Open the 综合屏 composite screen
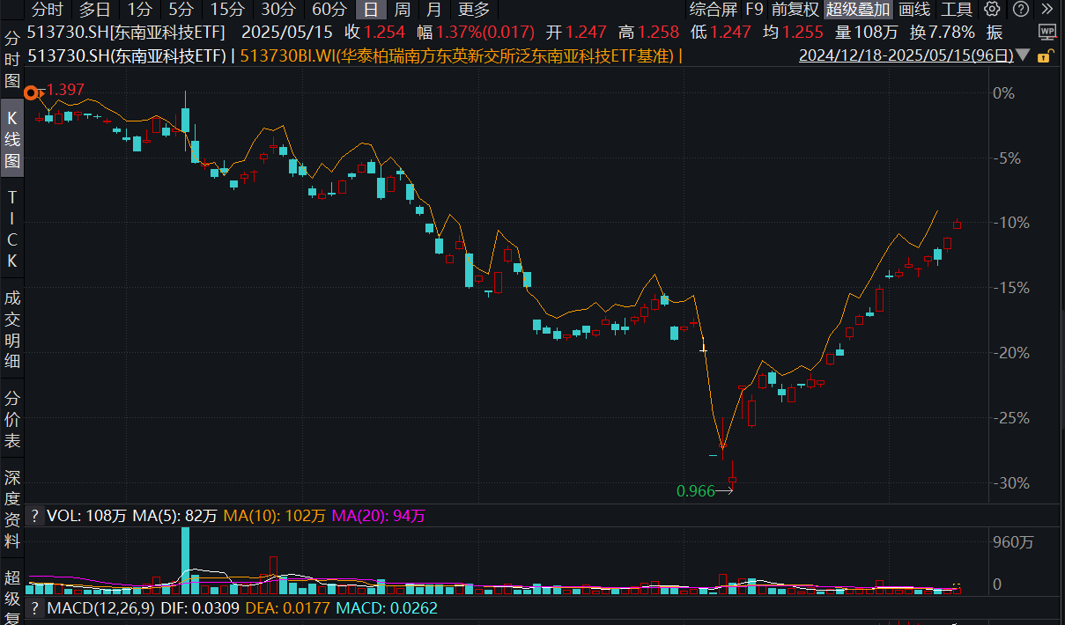Screen dimensions: 1065x625 [x=714, y=10]
